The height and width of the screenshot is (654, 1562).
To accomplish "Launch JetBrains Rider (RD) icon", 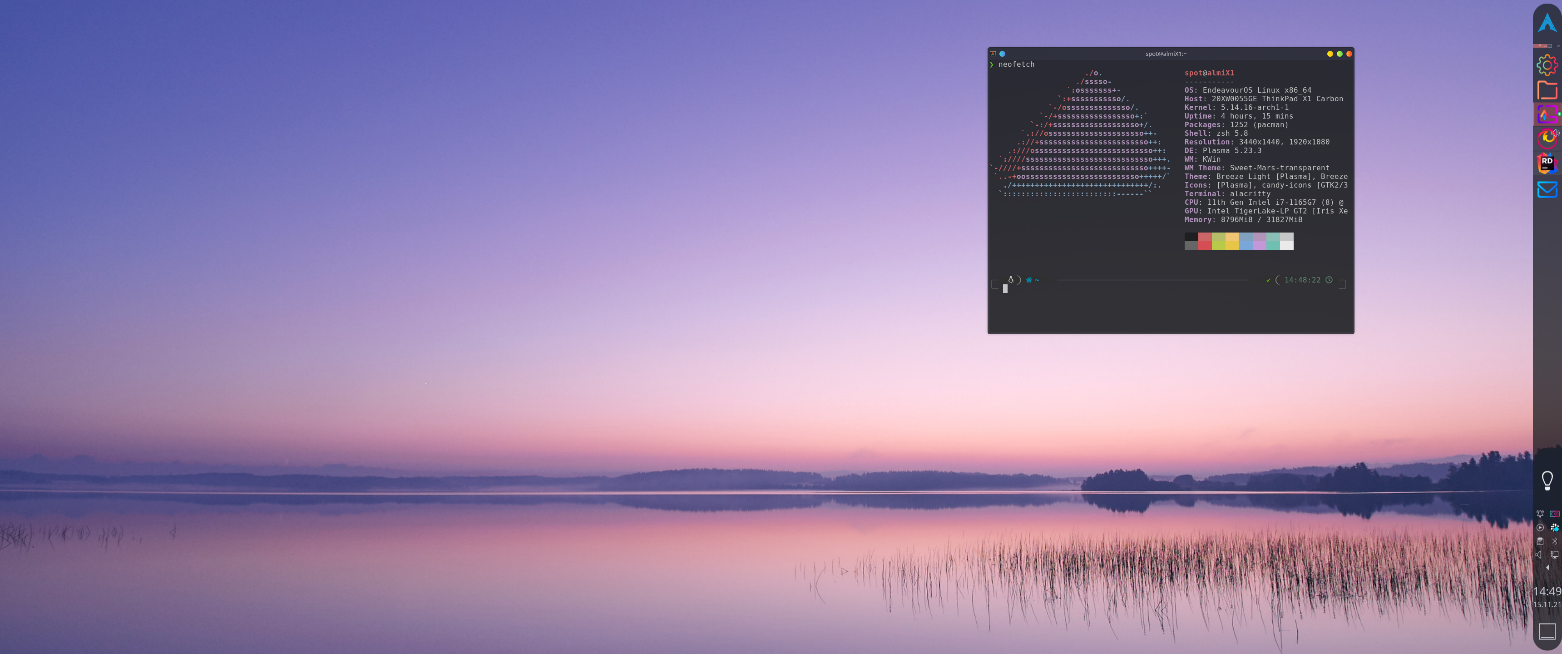I will tap(1547, 163).
